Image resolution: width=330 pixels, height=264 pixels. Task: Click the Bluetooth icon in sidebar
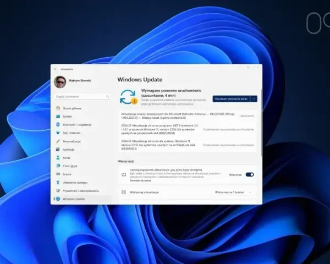[58, 125]
